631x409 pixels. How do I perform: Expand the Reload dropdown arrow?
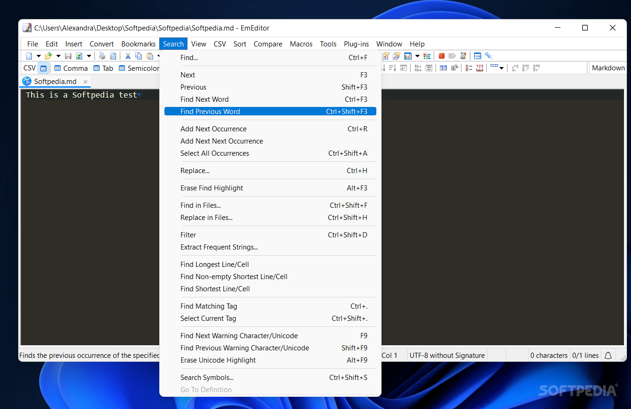(89, 56)
